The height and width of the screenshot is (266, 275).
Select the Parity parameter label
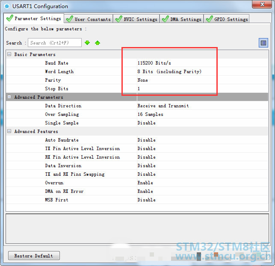point(53,80)
